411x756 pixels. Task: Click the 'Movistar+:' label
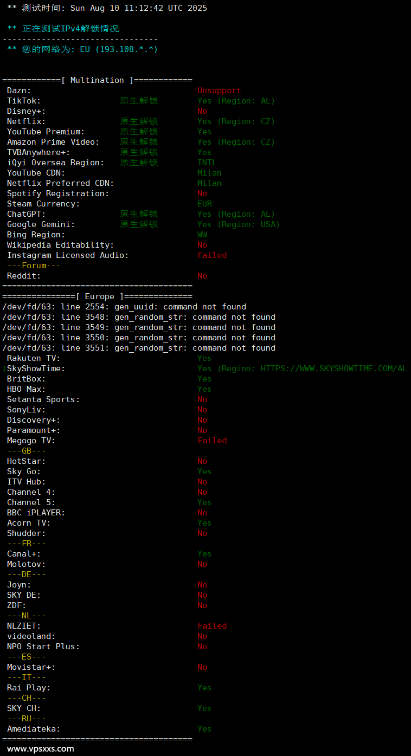click(x=31, y=667)
